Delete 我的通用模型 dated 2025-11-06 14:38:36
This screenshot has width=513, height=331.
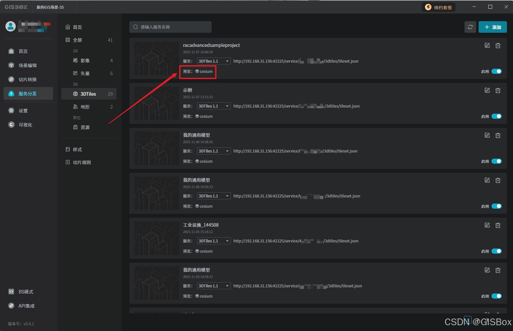click(x=498, y=135)
